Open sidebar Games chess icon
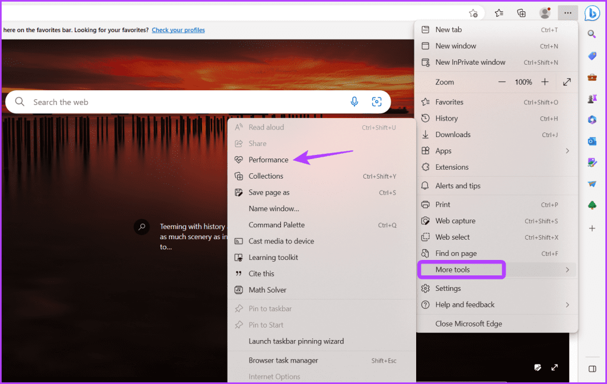The image size is (607, 384). pyautogui.click(x=592, y=99)
